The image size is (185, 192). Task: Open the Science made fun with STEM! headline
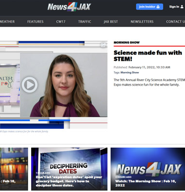(x=148, y=56)
